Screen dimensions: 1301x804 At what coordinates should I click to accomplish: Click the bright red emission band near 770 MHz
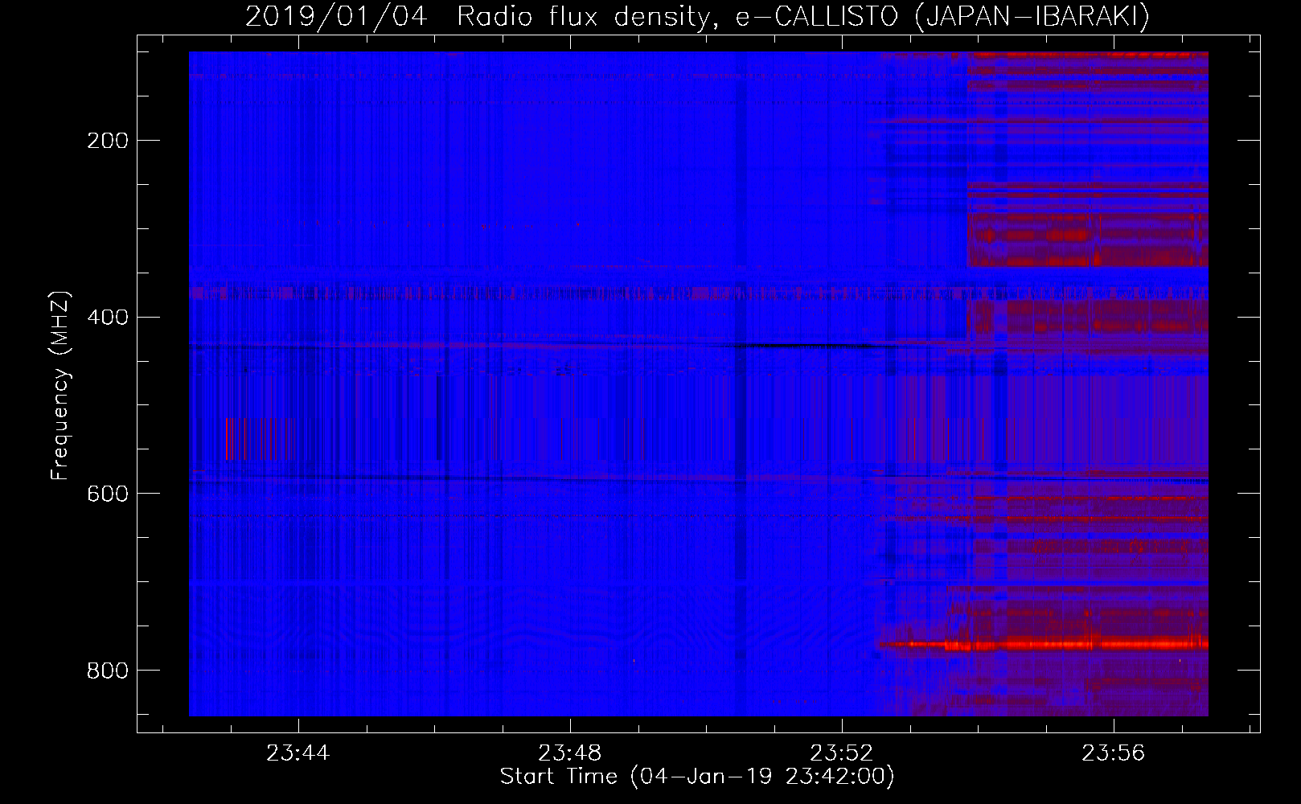click(1043, 644)
